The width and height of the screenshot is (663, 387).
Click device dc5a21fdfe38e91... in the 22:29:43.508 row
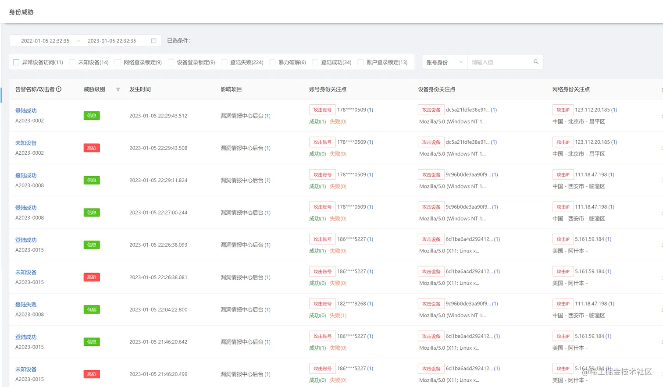pos(467,142)
